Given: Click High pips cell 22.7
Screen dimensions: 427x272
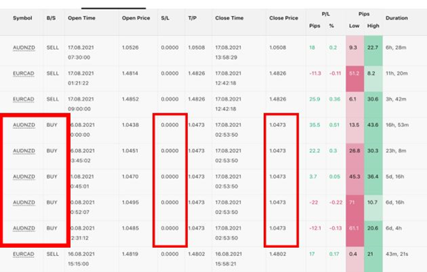Looking at the screenshot, I should 373,51.
